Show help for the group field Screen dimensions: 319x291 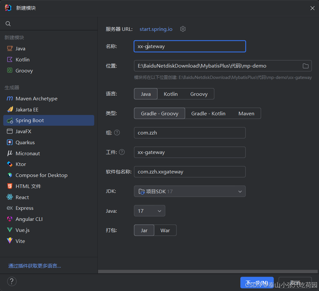[x=117, y=133]
